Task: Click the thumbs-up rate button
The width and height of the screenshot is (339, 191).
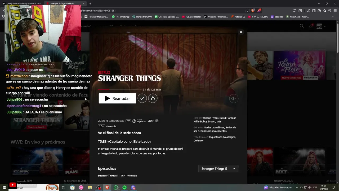Action: tap(153, 98)
